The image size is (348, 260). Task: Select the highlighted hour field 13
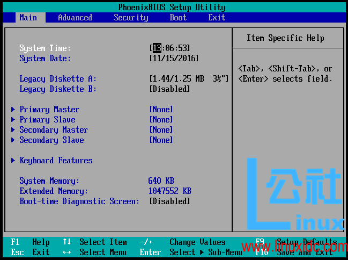click(x=157, y=48)
